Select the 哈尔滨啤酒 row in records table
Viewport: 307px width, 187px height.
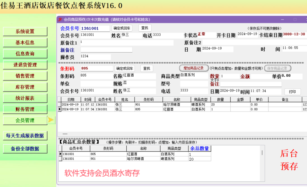coord(182,104)
